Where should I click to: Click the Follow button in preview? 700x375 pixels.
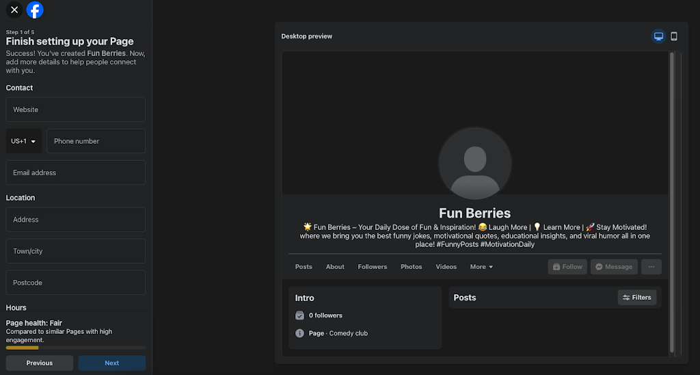pos(567,267)
